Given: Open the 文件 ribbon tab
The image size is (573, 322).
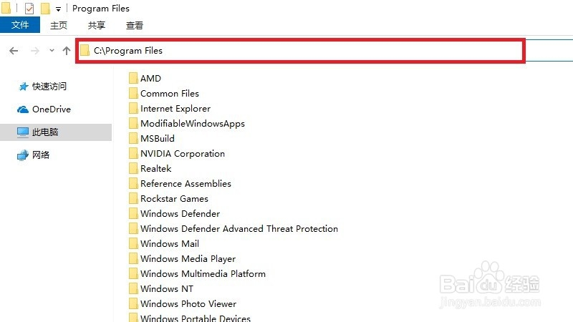Looking at the screenshot, I should (x=20, y=25).
